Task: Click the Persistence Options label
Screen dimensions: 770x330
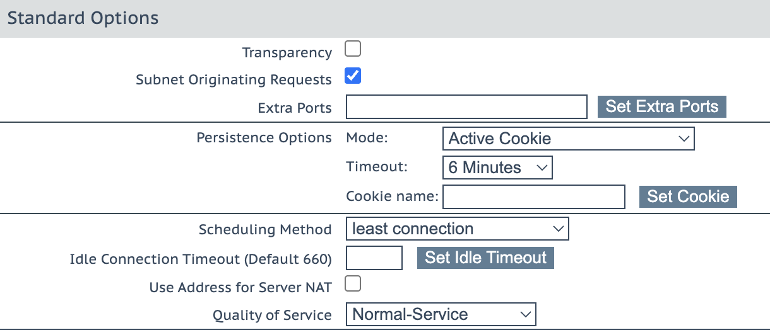Action: (x=264, y=137)
